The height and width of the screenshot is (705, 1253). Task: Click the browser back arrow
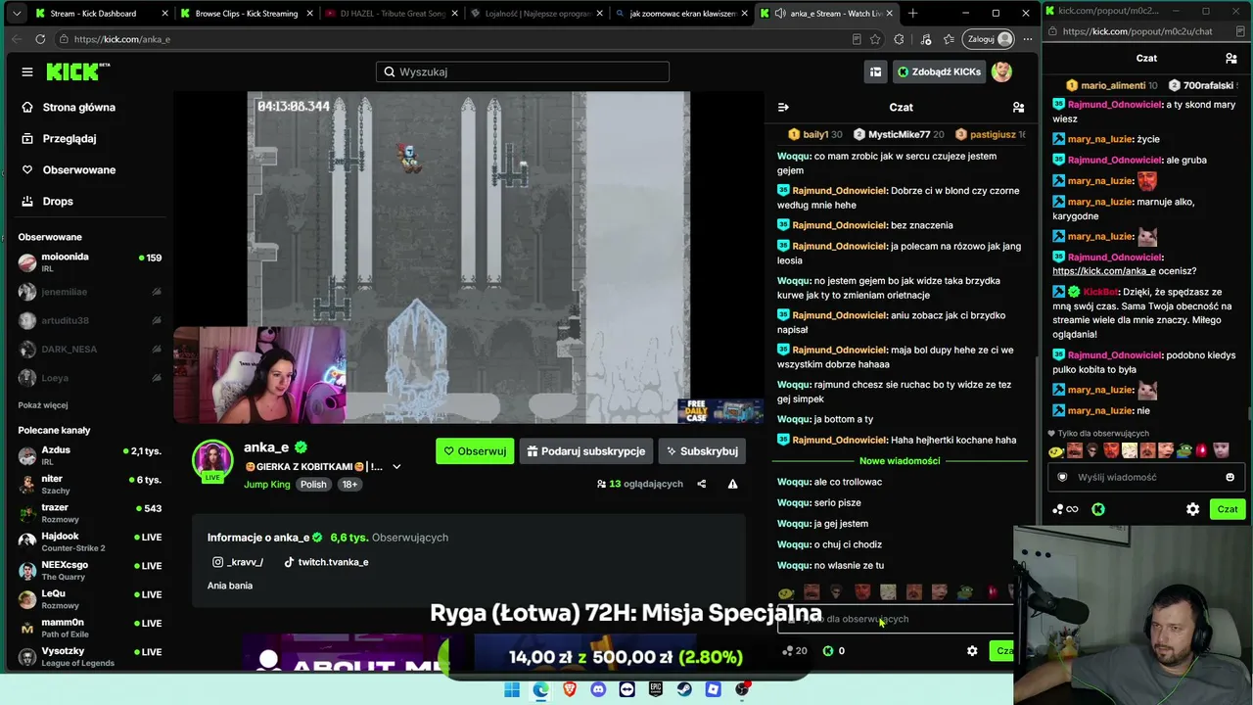point(17,39)
